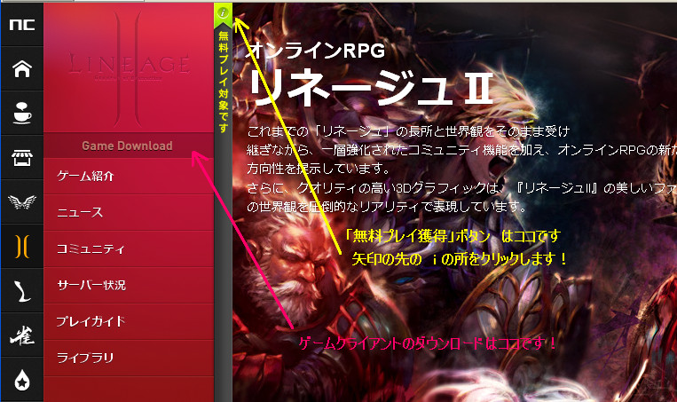Click the オンラインRPG heading

click(x=317, y=51)
